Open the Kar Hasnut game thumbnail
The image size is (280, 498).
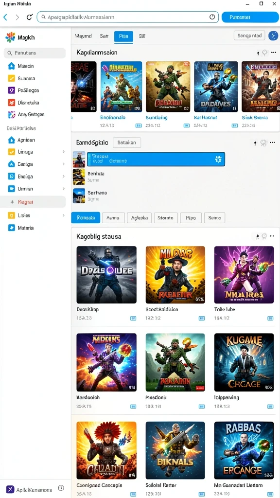click(216, 87)
